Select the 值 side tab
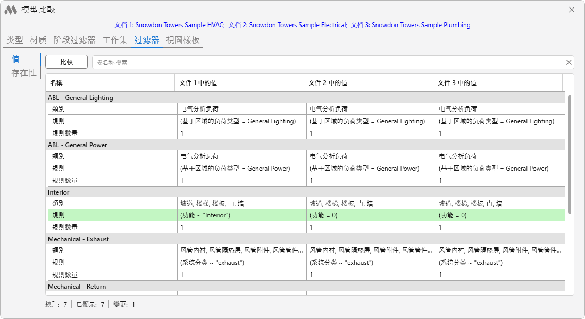Image resolution: width=585 pixels, height=319 pixels. pyautogui.click(x=15, y=60)
